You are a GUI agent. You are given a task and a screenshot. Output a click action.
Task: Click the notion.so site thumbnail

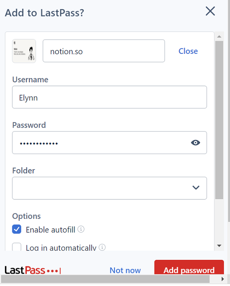click(x=24, y=51)
